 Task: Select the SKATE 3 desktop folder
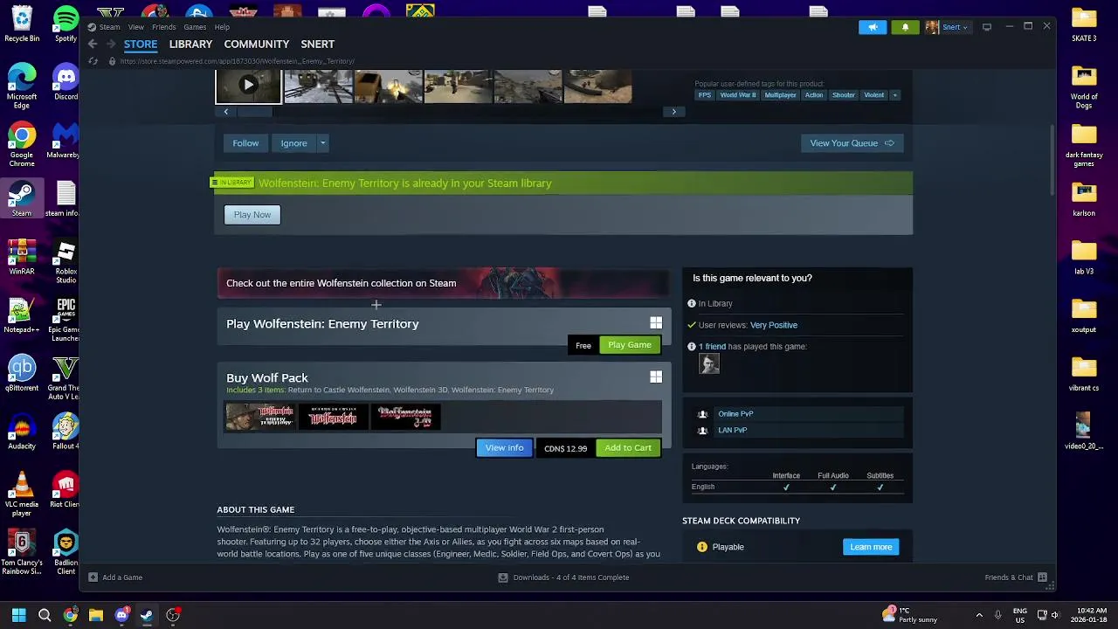click(x=1084, y=24)
